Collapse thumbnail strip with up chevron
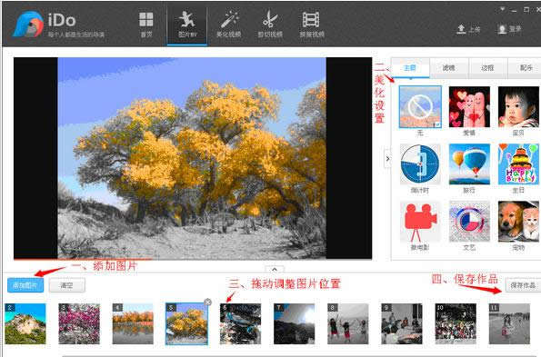Viewport: 541px width, 357px height. click(x=275, y=269)
